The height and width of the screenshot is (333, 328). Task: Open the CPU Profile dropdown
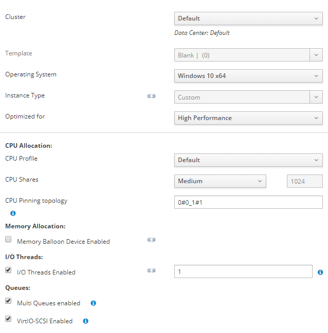click(x=248, y=160)
